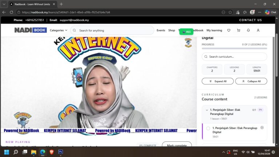This screenshot has width=279, height=157.
Task: Open the user account icon
Action: 258,30
